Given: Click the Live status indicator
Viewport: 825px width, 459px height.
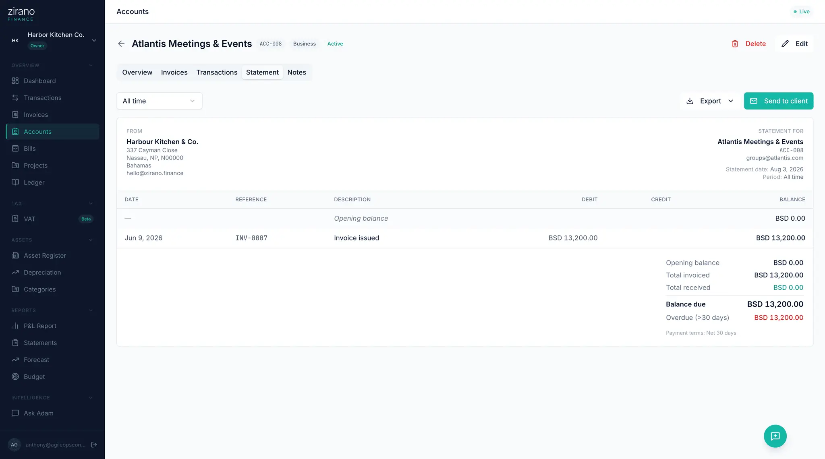Looking at the screenshot, I should pyautogui.click(x=802, y=12).
